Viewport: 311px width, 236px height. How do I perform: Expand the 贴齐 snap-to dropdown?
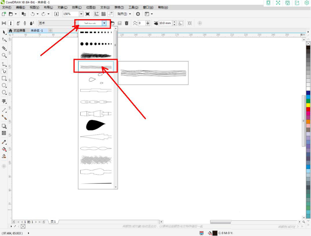click(130, 14)
